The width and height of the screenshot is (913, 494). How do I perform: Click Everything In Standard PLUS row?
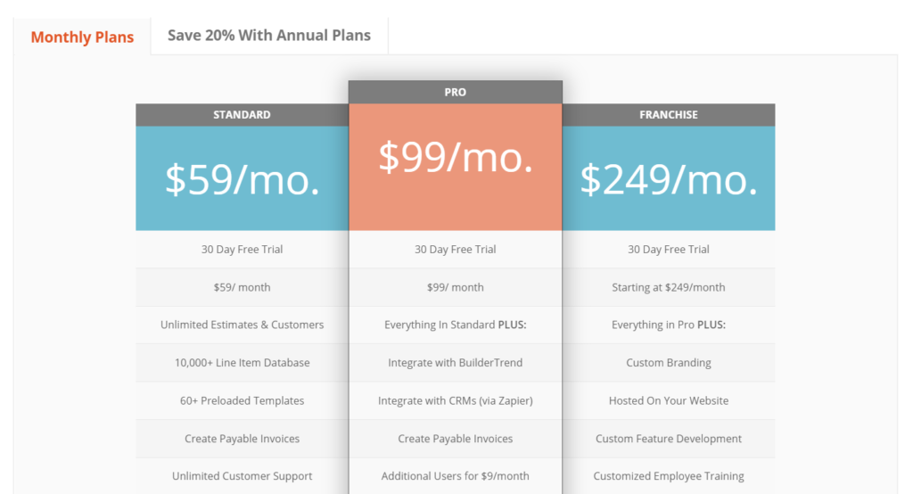coord(456,325)
